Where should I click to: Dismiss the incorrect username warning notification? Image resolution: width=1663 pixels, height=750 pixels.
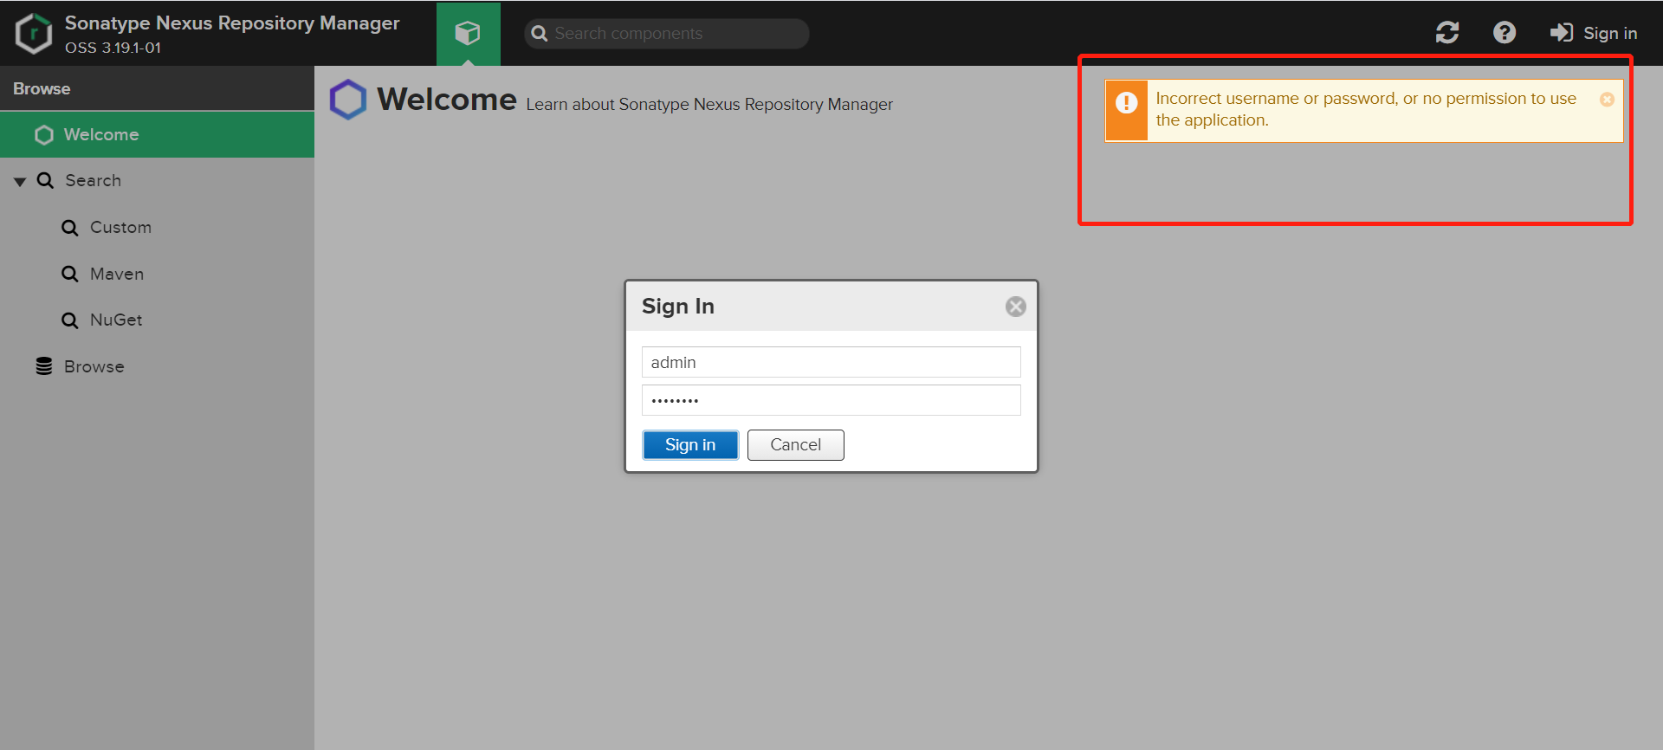[1607, 100]
